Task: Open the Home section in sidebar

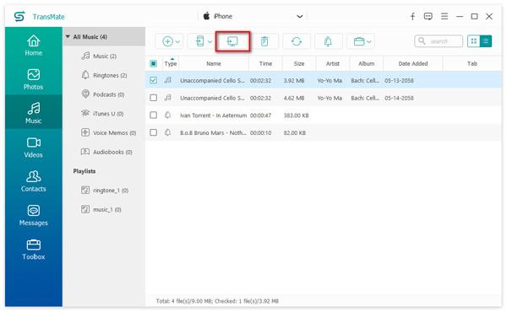Action: point(33,46)
